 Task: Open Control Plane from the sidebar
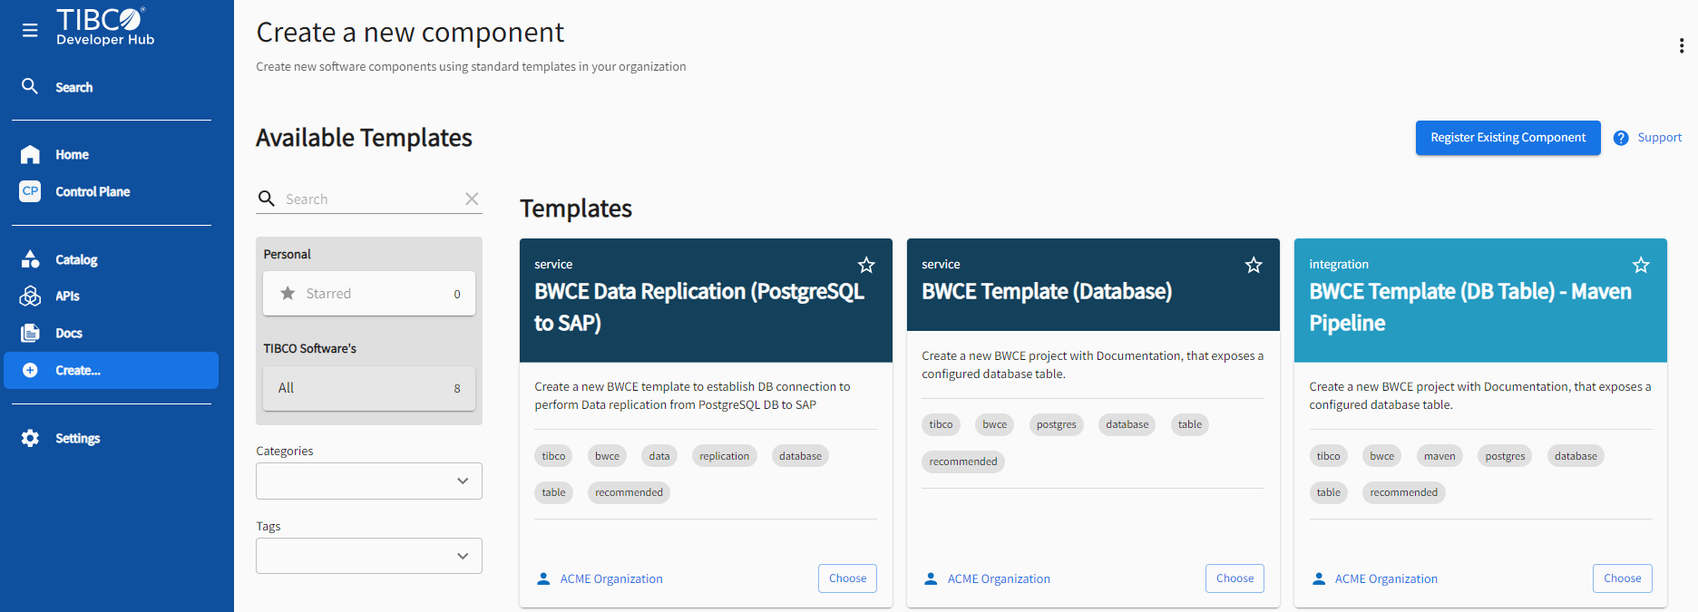[92, 191]
